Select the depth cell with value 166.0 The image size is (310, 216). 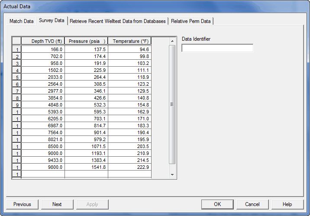(43, 50)
